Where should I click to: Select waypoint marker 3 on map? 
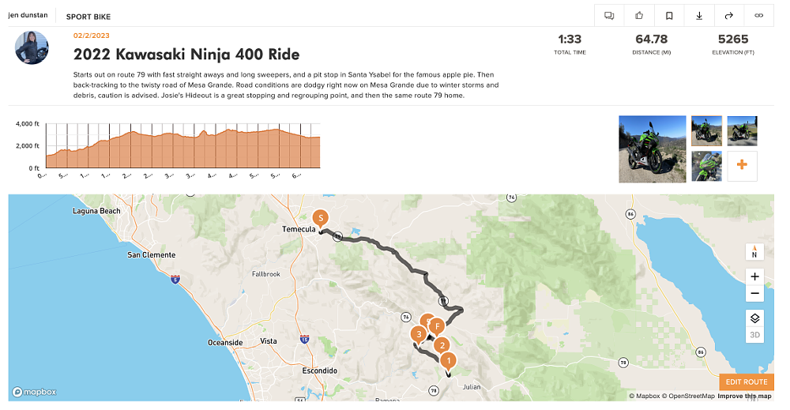(418, 335)
